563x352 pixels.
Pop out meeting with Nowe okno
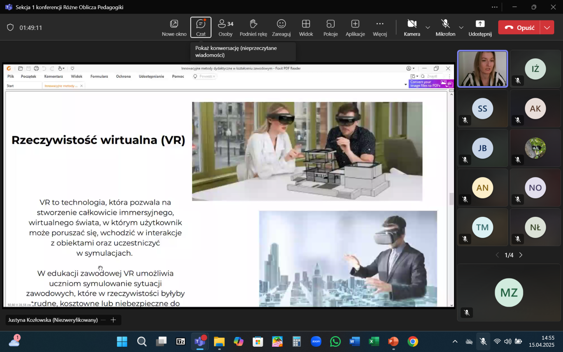tap(174, 27)
